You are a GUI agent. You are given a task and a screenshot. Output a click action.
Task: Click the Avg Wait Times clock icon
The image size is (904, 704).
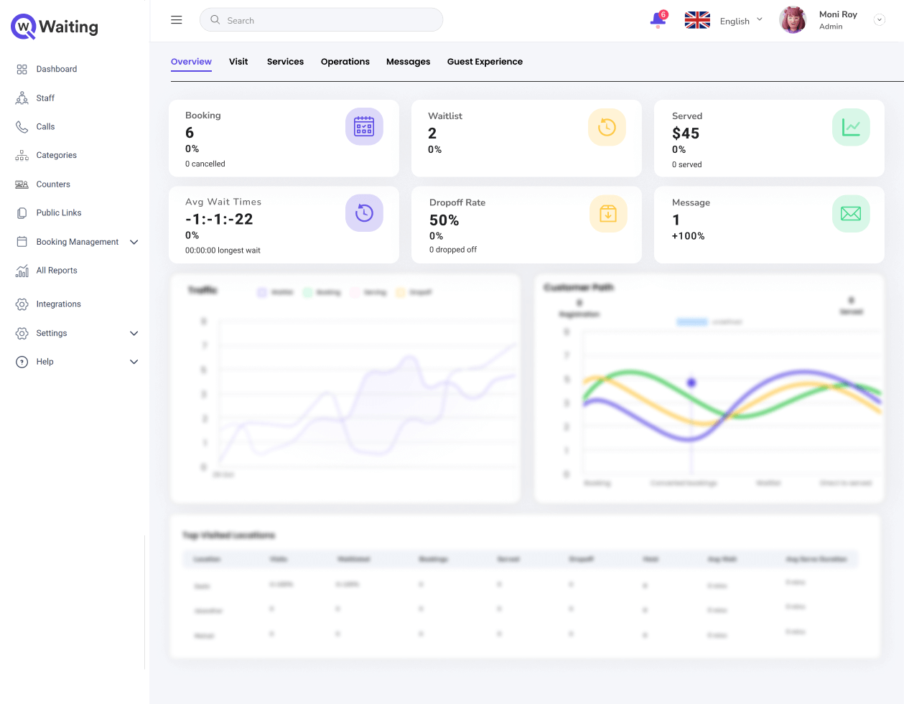pyautogui.click(x=364, y=213)
